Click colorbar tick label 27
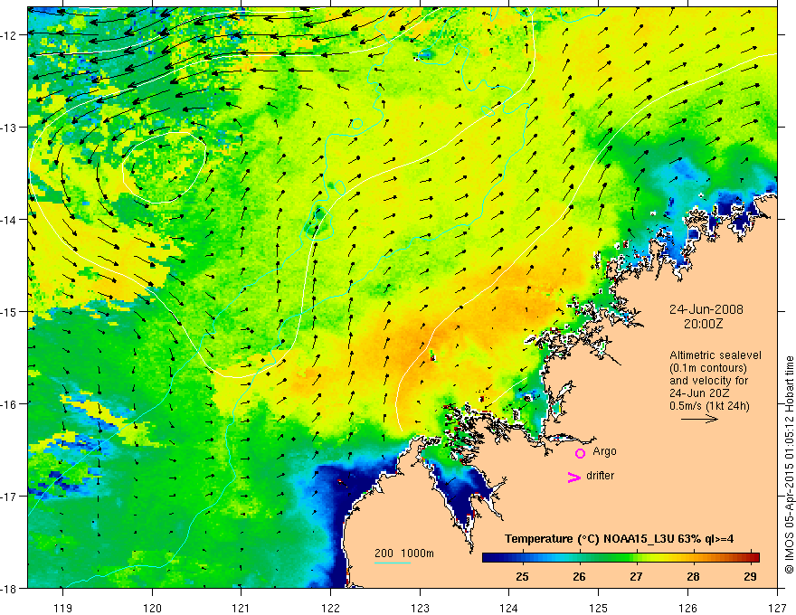Image resolution: width=796 pixels, height=615 pixels. [x=636, y=576]
